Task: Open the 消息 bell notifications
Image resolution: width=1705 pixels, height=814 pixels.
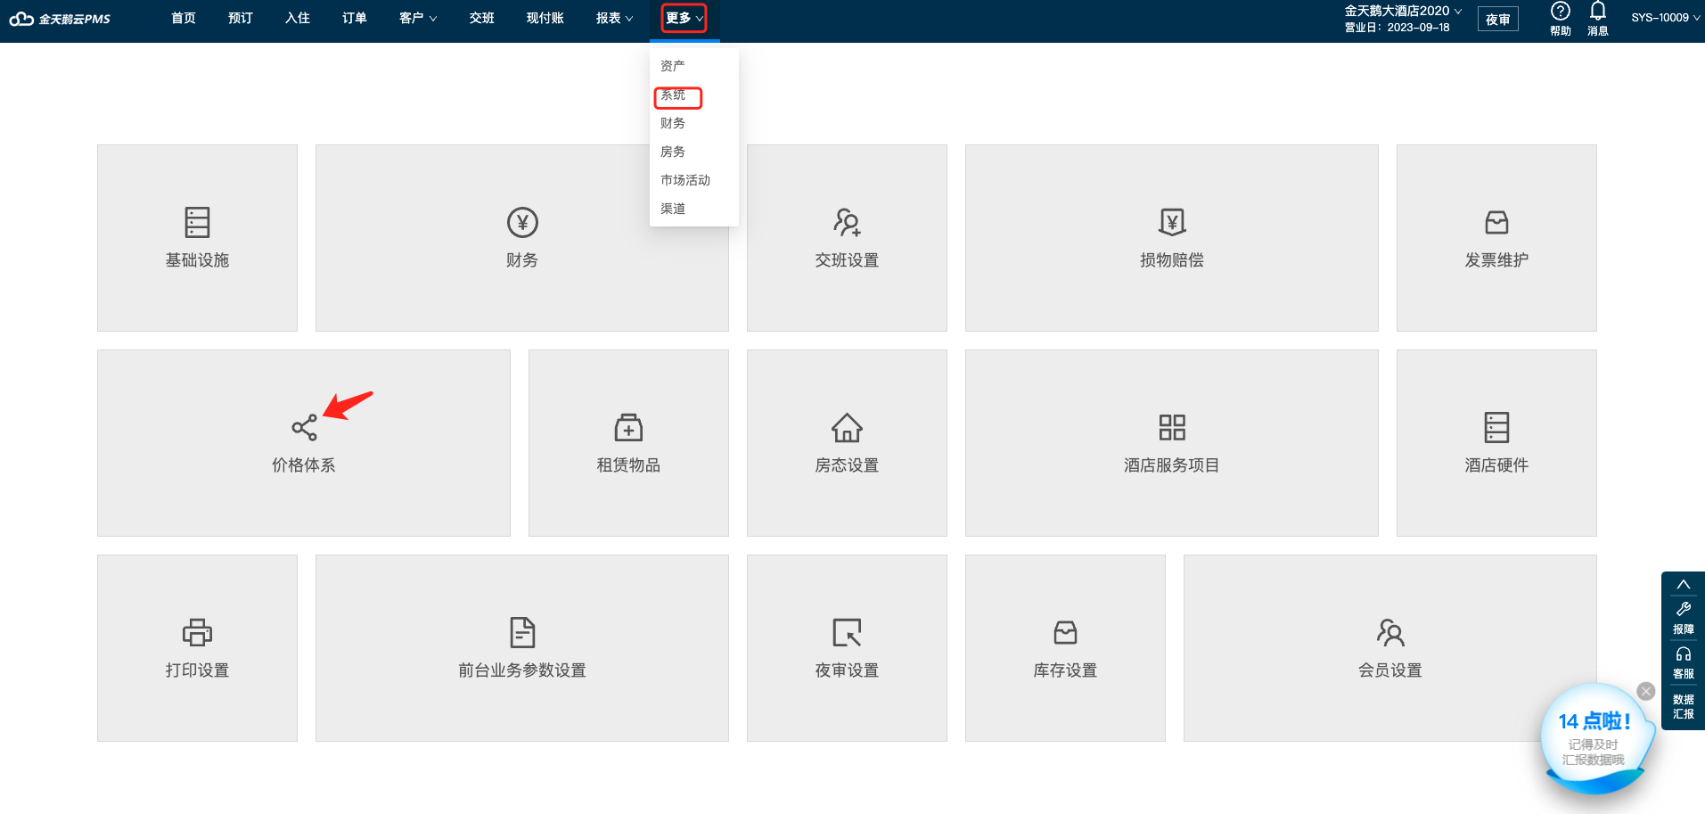Action: (1598, 12)
